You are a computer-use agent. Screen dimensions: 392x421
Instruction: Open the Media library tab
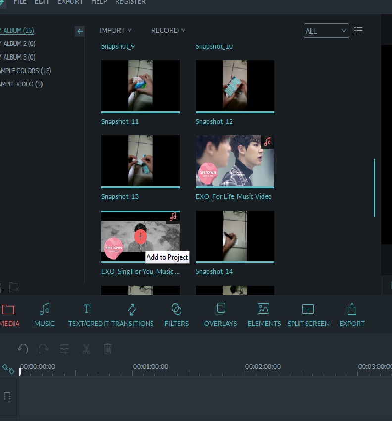point(9,315)
